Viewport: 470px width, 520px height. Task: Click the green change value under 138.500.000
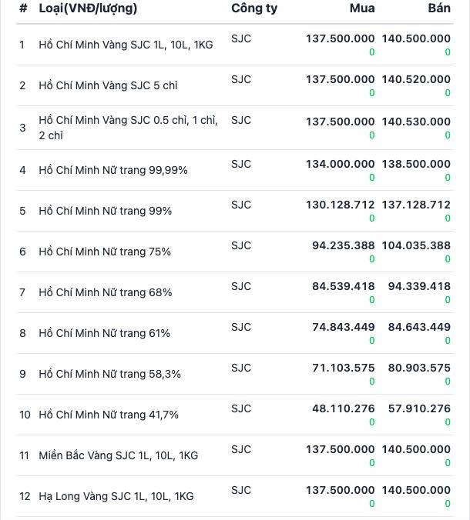(x=448, y=178)
